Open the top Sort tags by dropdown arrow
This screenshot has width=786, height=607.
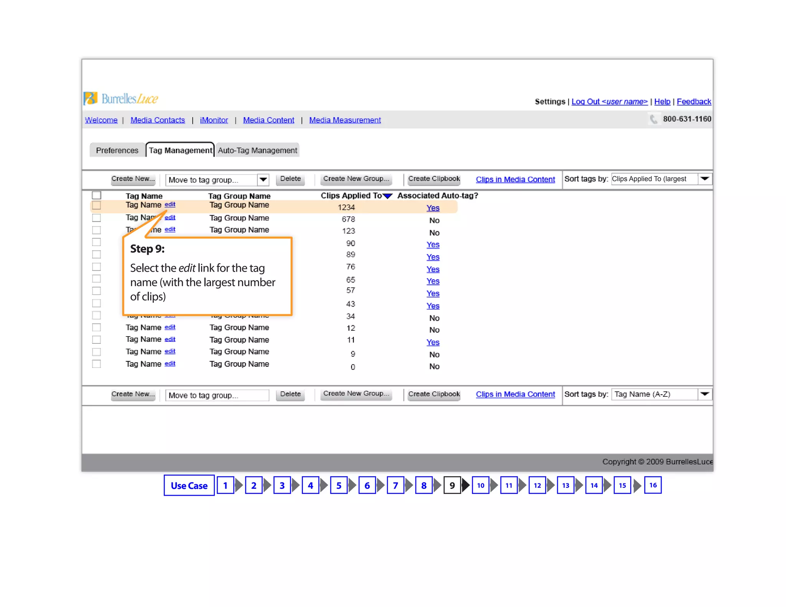705,179
